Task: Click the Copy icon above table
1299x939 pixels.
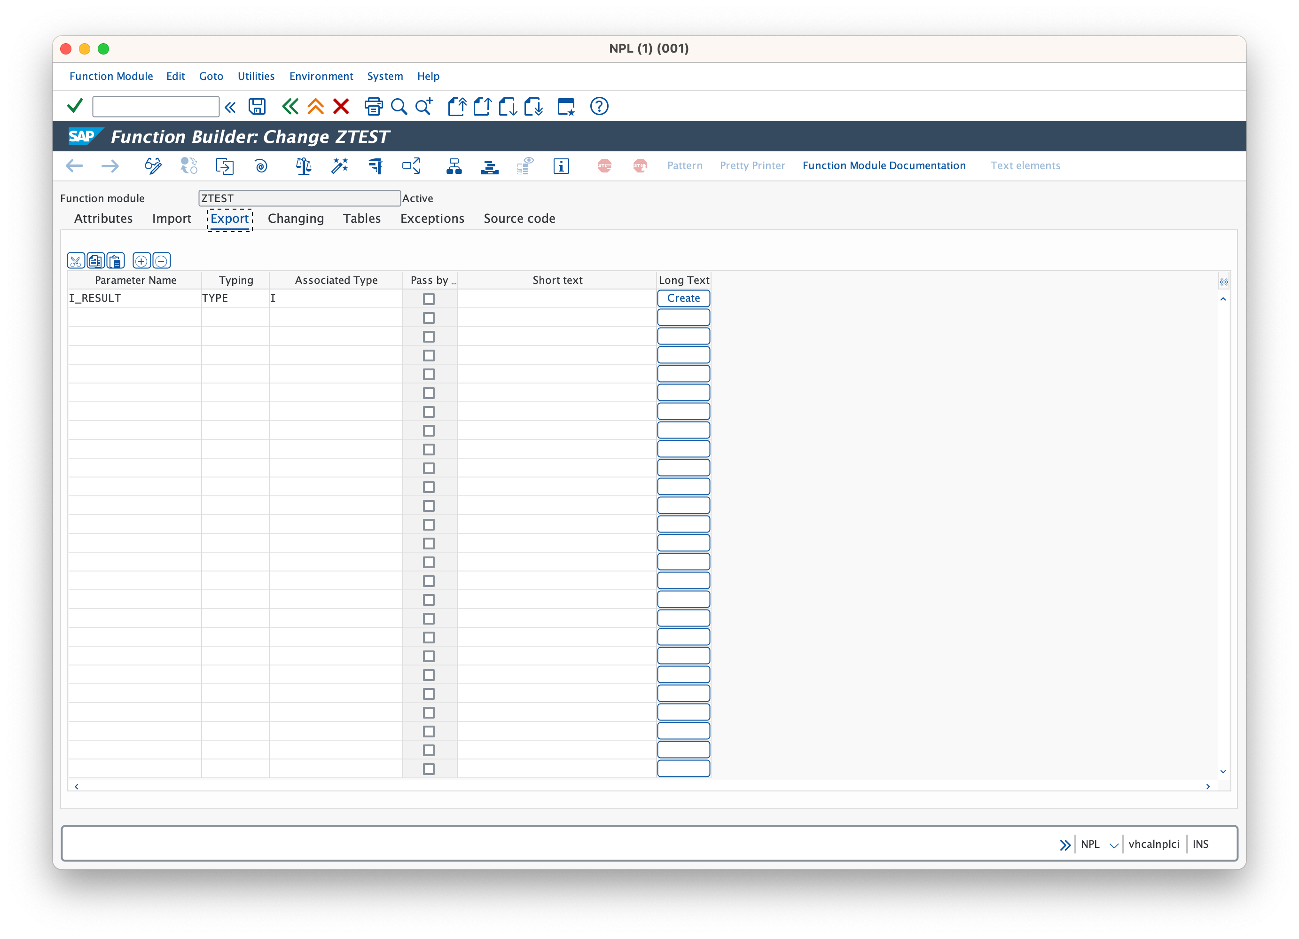Action: tap(96, 261)
